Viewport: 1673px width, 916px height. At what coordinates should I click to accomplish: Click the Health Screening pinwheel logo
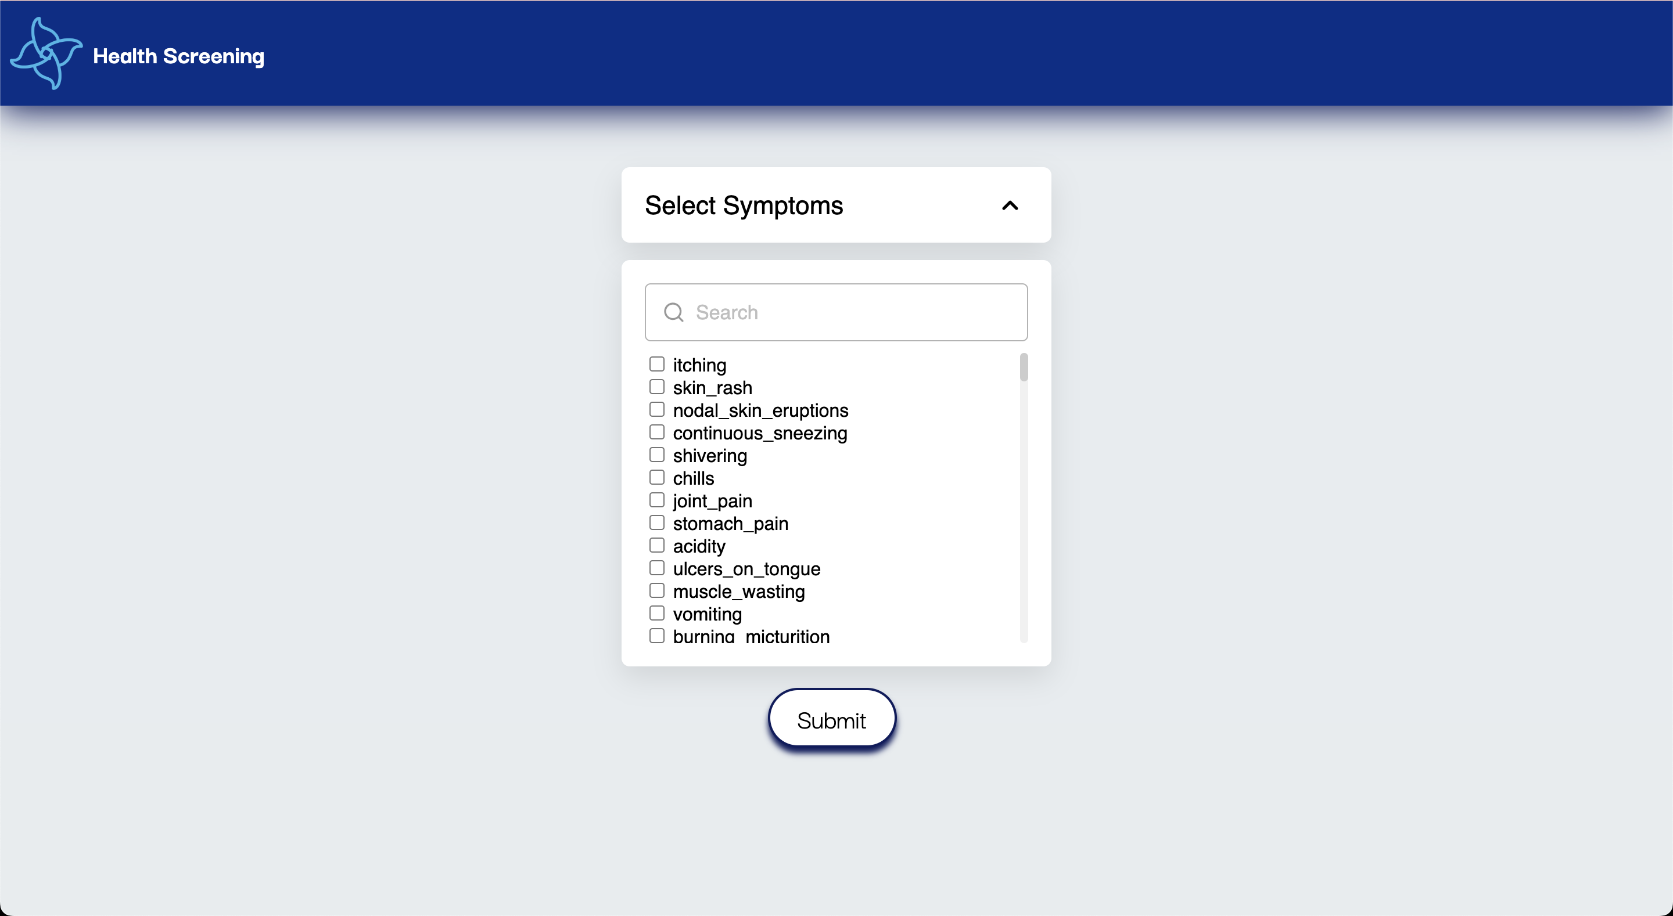(x=46, y=53)
